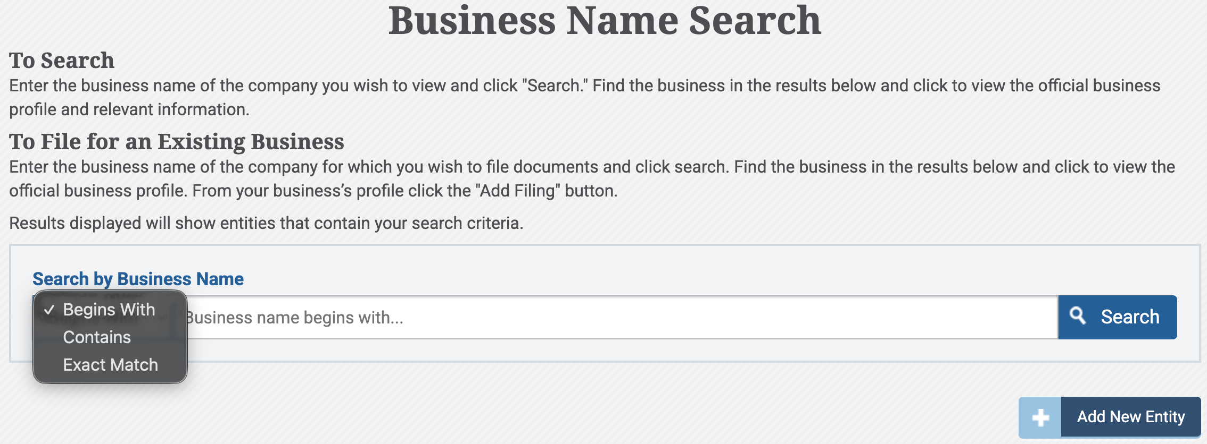Click the To Search heading
Viewport: 1207px width, 444px height.
pos(62,61)
